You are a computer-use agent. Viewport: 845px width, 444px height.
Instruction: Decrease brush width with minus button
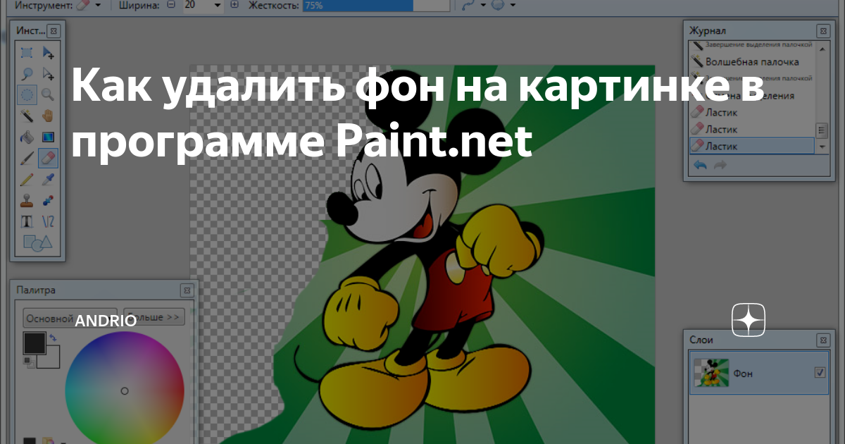coord(170,5)
